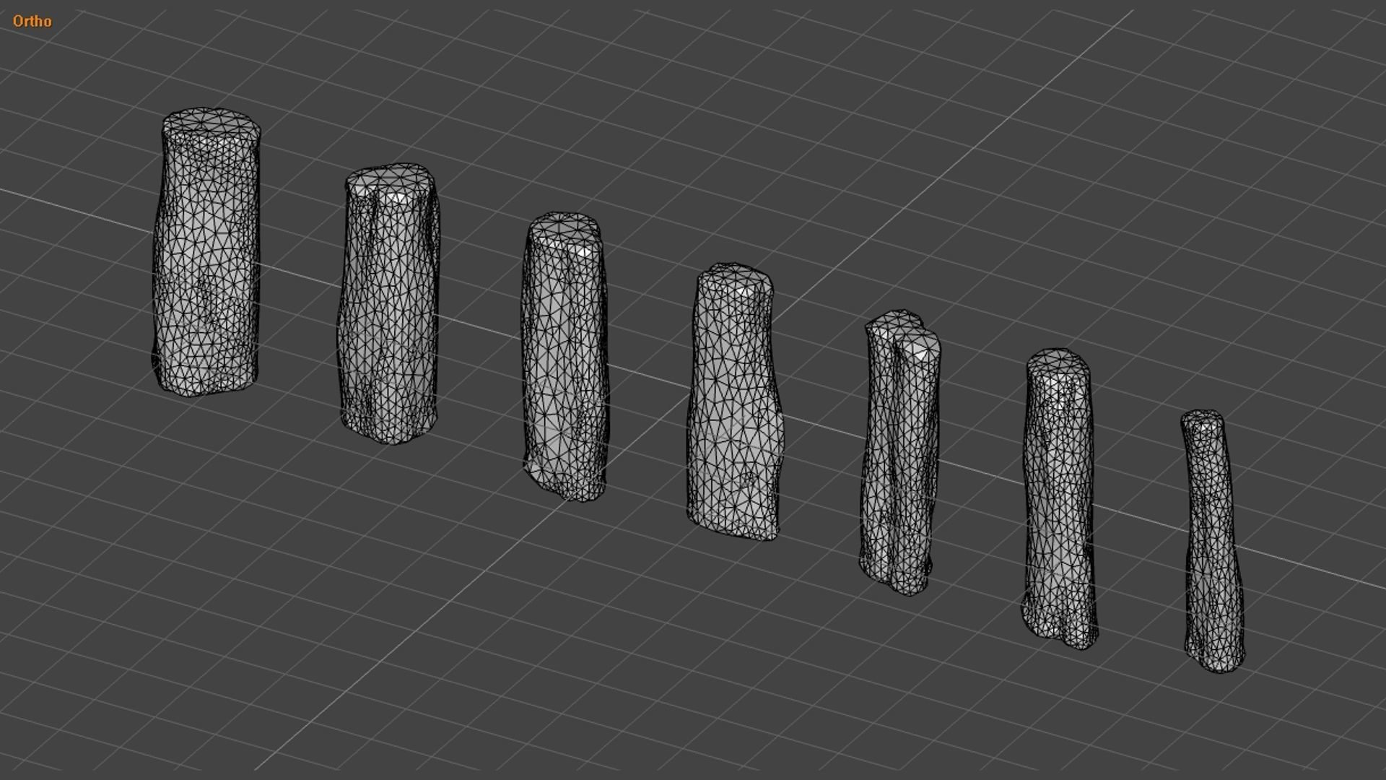This screenshot has height=780, width=1386.
Task: Select the thickest log mesh, first in the row
Action: [206, 252]
